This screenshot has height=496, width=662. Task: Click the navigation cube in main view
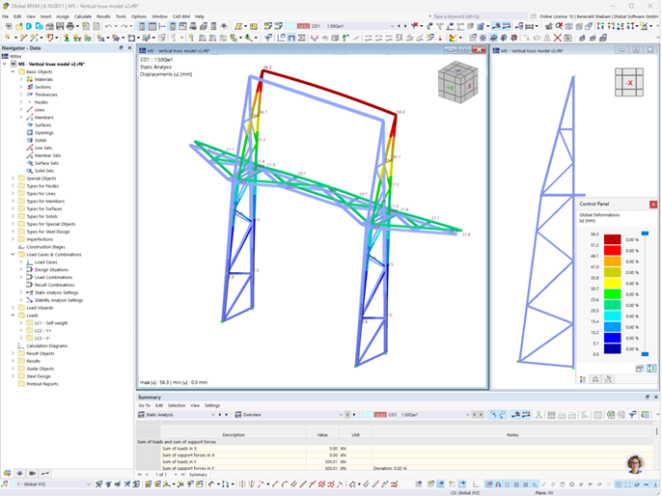(x=457, y=83)
